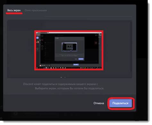Image resolution: width=152 pixels, height=125 pixels.
Task: Click microphone icon next to previewed user avatar
Action: point(46,65)
